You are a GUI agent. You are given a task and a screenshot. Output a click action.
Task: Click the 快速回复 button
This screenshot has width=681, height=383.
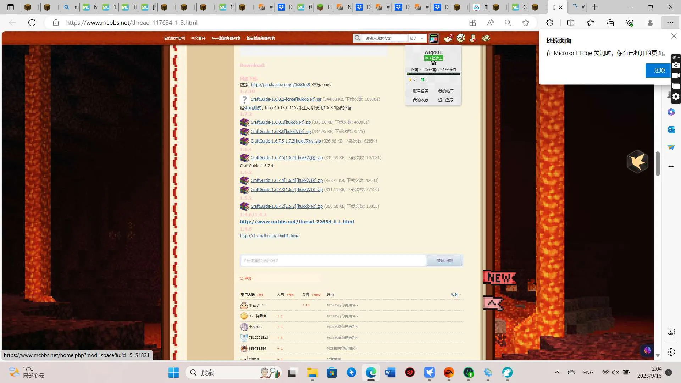point(444,261)
